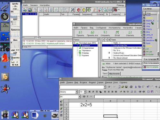160x120 pixels.
Task: Click the Принять все button in the mail client
Action: pyautogui.click(x=92, y=34)
